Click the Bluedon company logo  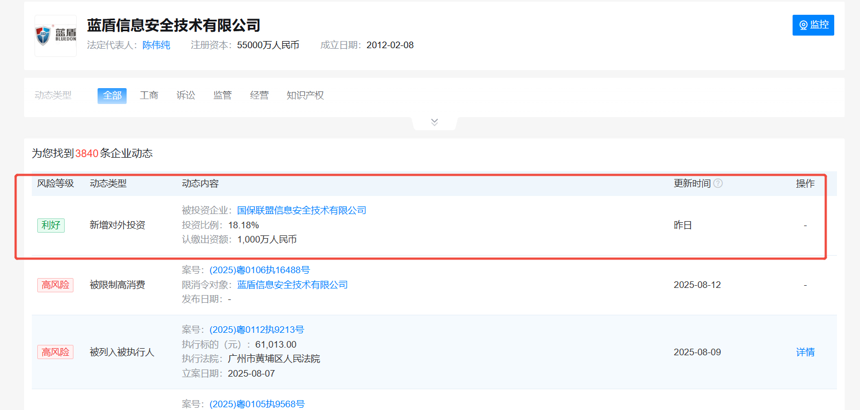(55, 36)
